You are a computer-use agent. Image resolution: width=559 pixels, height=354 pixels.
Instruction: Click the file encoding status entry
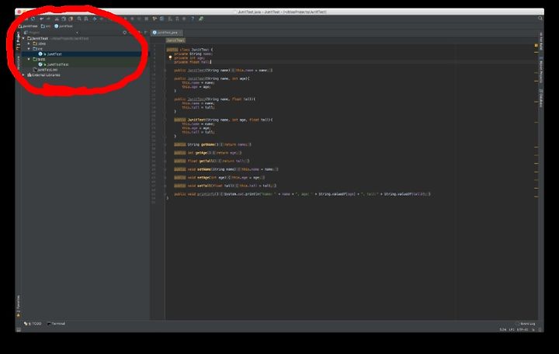click(523, 330)
